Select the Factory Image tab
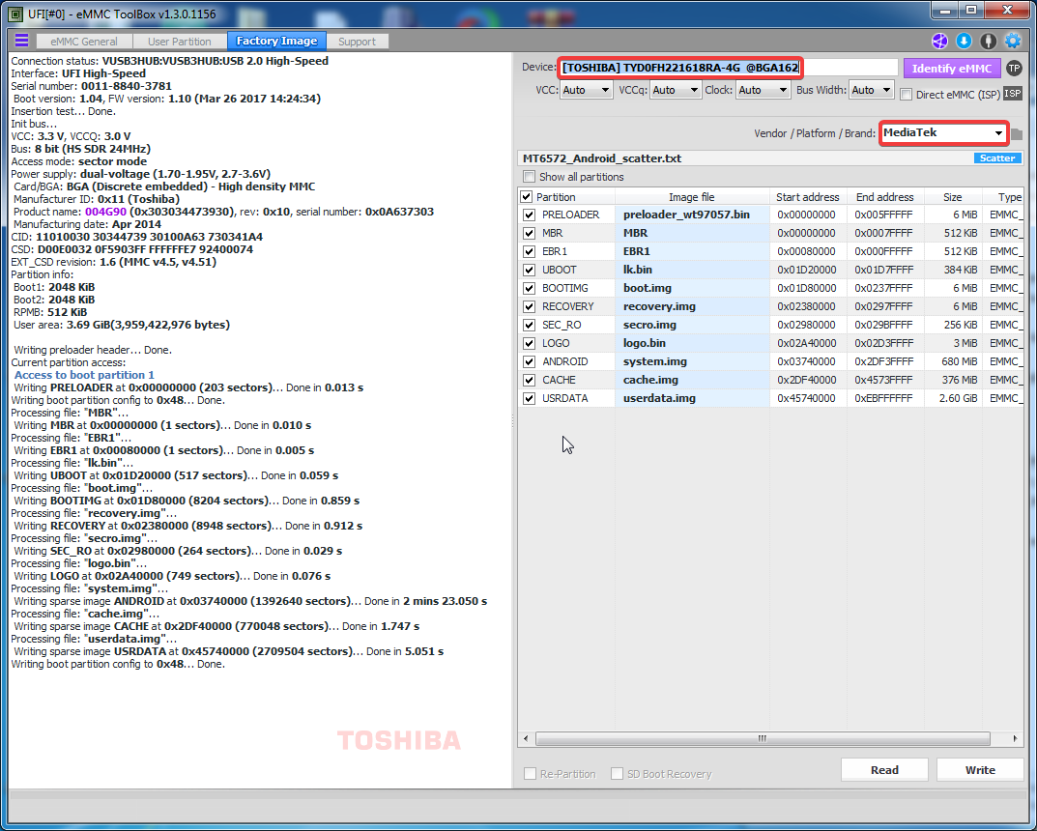 pos(276,41)
